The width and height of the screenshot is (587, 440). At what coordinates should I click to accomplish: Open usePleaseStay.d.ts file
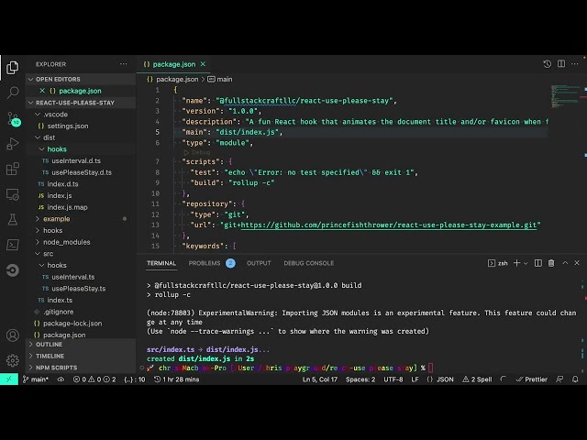pos(81,172)
